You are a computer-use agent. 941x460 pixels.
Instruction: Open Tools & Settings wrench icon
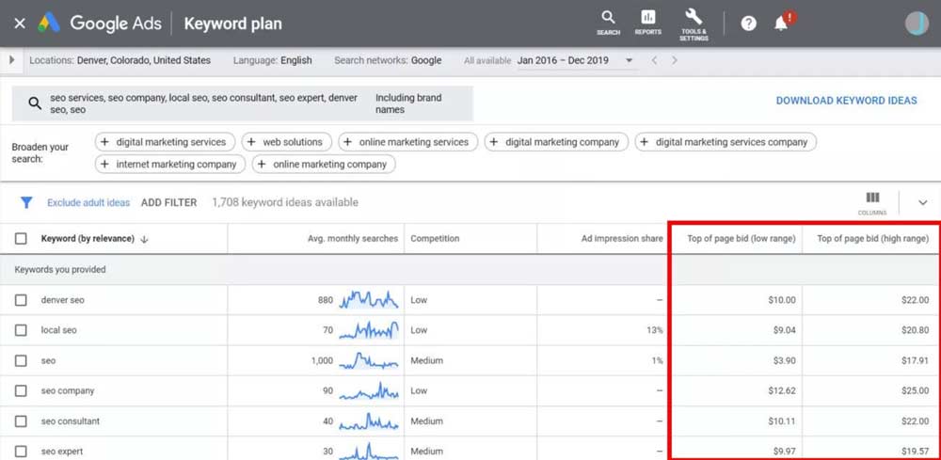point(694,21)
